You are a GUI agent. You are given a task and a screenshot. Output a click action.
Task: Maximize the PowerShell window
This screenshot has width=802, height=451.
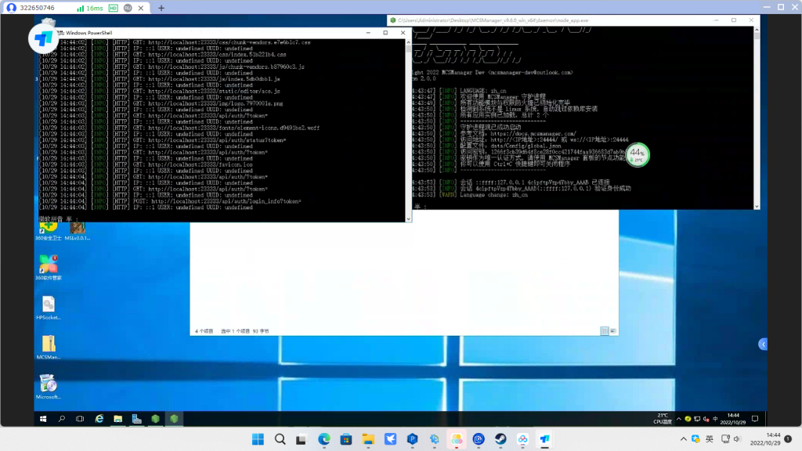pyautogui.click(x=385, y=33)
